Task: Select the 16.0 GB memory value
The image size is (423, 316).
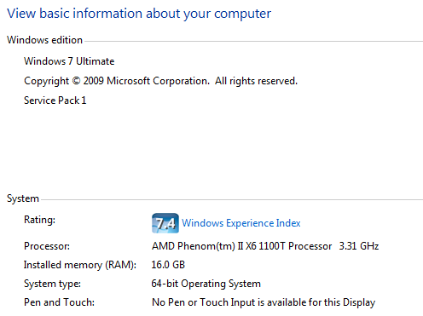Action: [x=168, y=265]
